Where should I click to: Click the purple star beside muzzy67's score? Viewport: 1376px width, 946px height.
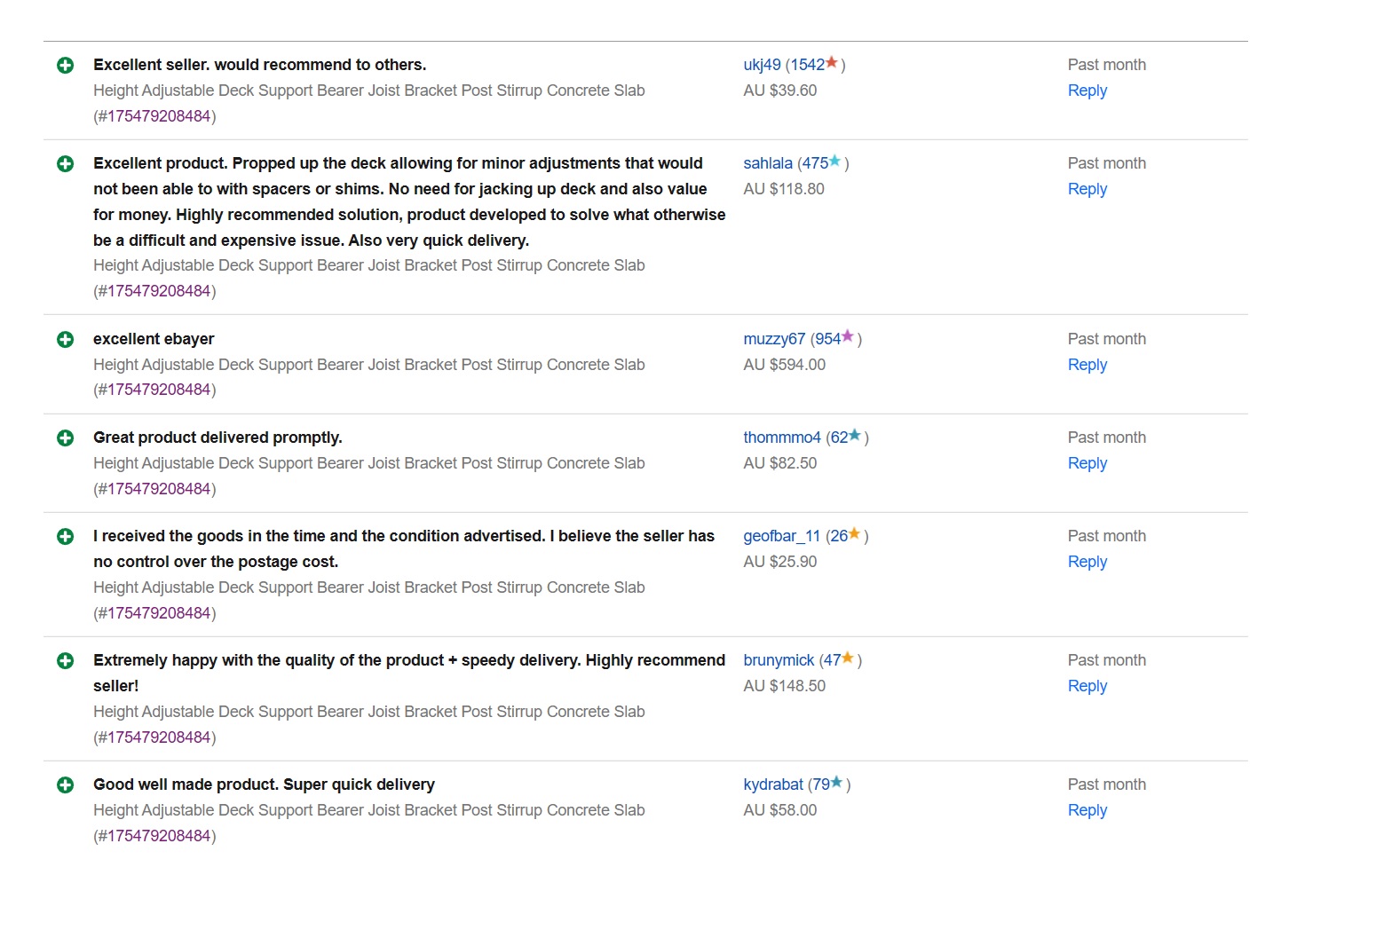point(848,336)
